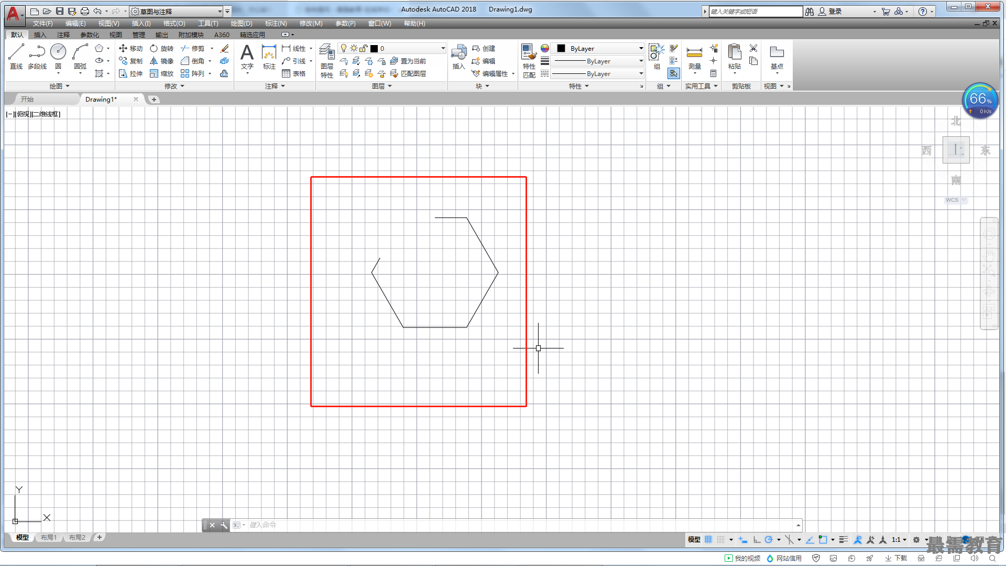
Task: Click Save icon in quick access toolbar
Action: coord(60,11)
